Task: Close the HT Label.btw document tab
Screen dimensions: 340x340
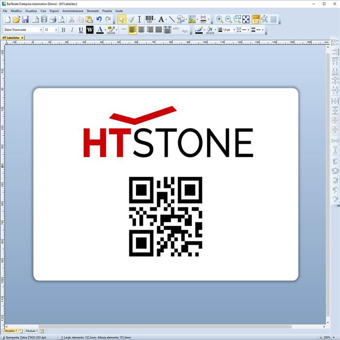Action: click(x=22, y=38)
